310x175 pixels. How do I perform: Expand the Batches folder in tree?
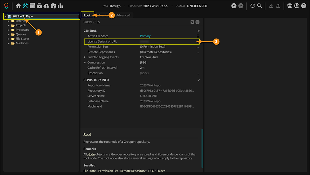click(9, 21)
